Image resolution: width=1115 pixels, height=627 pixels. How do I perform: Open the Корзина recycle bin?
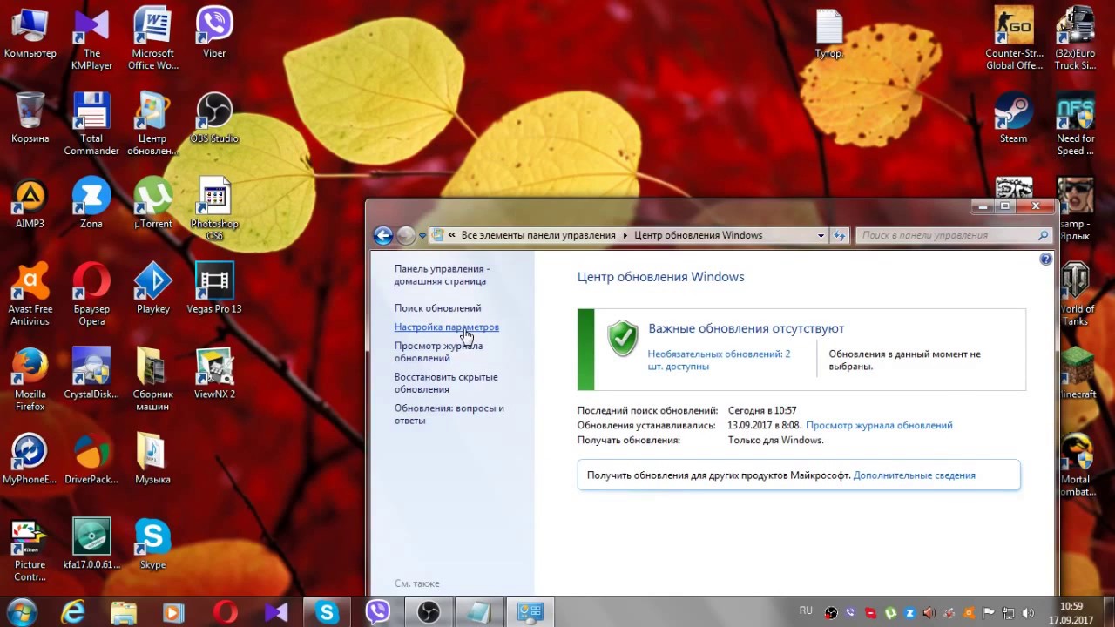pos(30,118)
